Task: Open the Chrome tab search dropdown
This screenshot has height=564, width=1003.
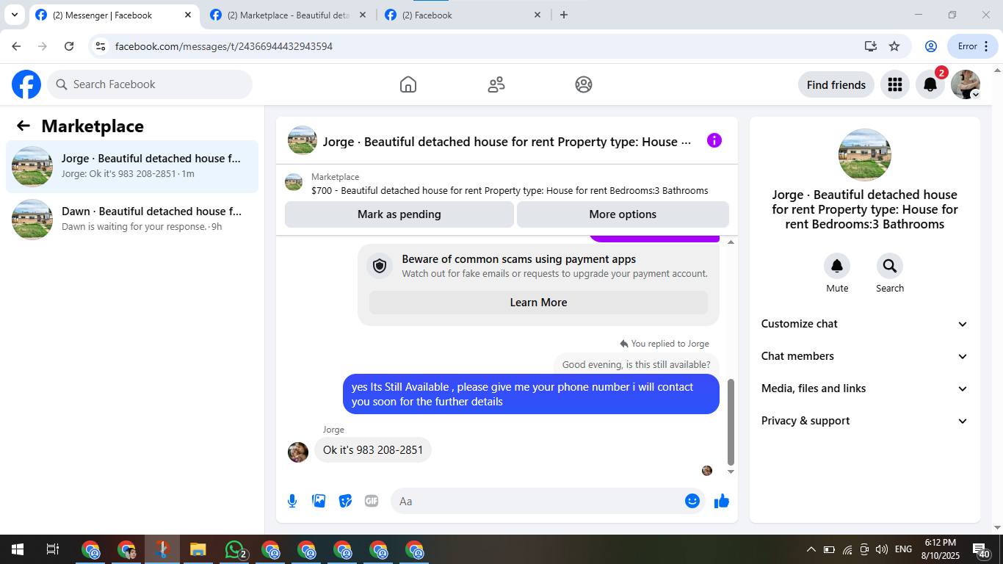Action: (x=15, y=15)
